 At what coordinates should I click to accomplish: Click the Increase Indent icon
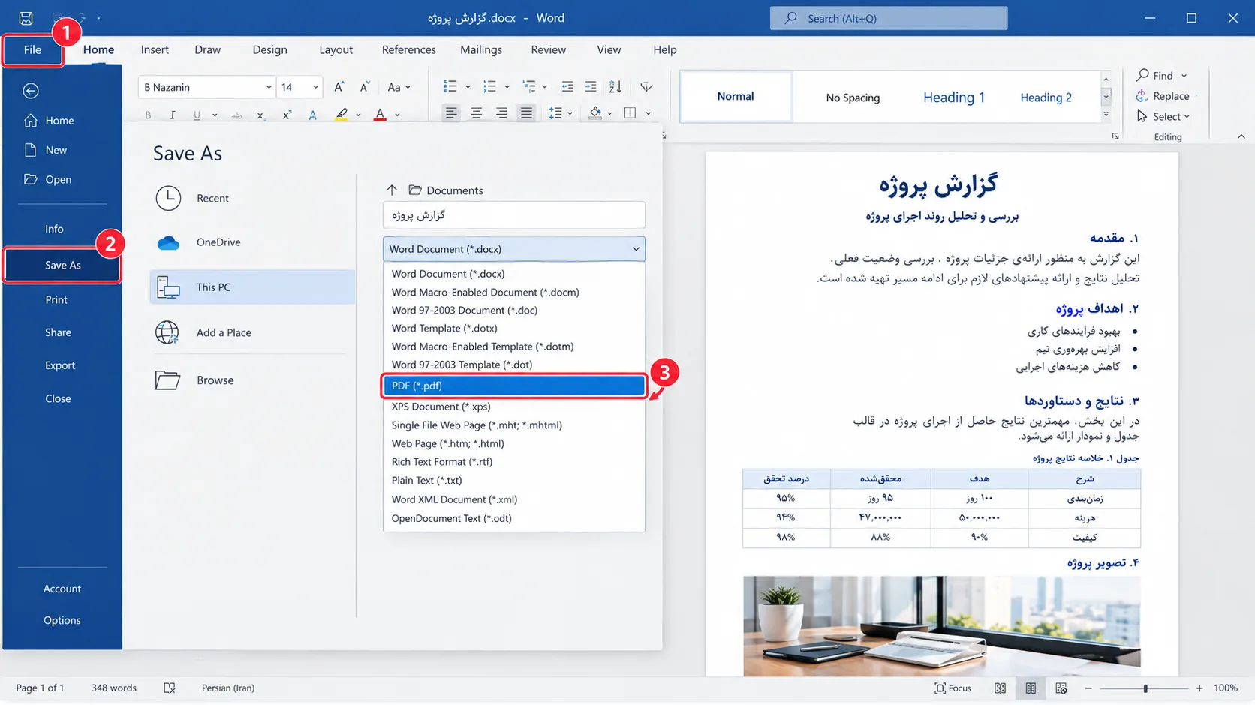coord(591,87)
